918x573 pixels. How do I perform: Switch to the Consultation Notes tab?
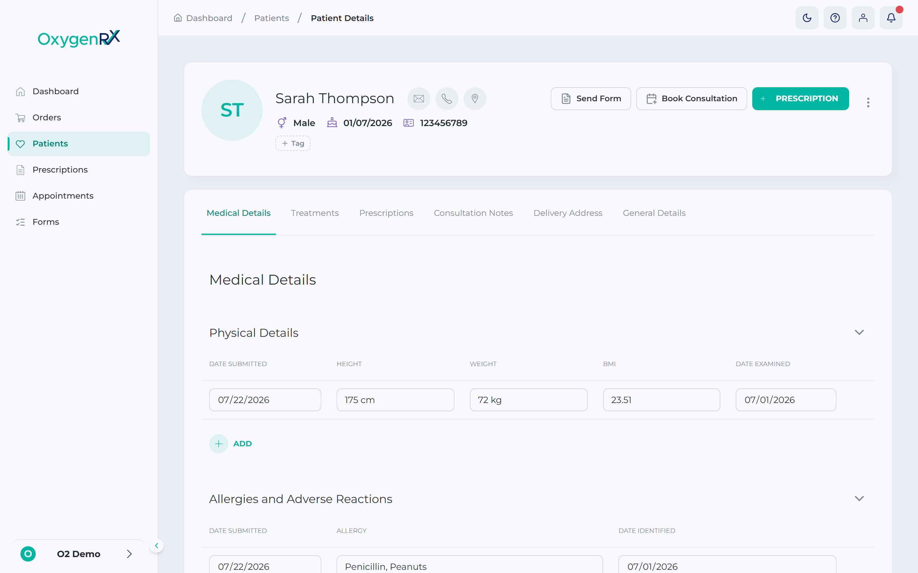coord(473,213)
